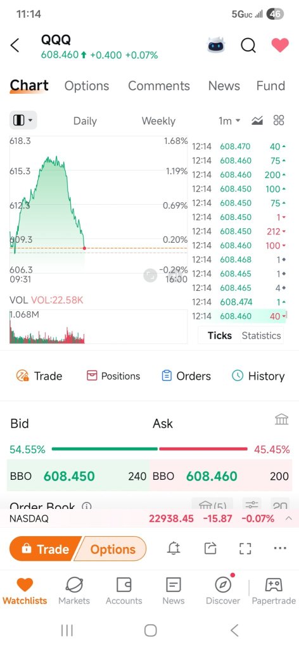Open Papertrade in bottom navigation
This screenshot has width=299, height=649.
coord(274,591)
